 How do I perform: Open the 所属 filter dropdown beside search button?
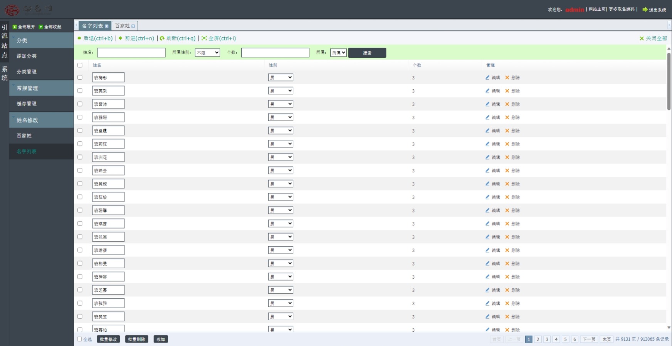[338, 53]
